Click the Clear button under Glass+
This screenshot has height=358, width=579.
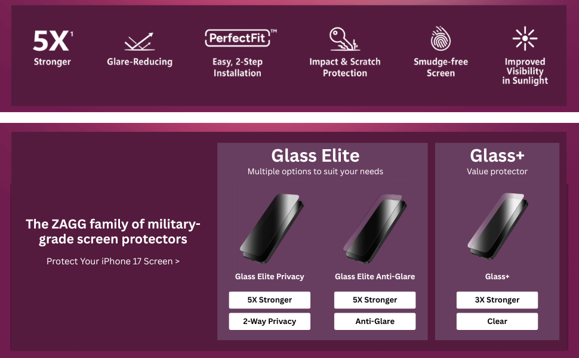point(497,322)
